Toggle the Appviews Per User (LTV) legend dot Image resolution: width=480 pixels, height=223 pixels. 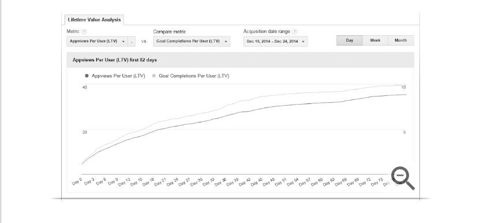pos(87,76)
